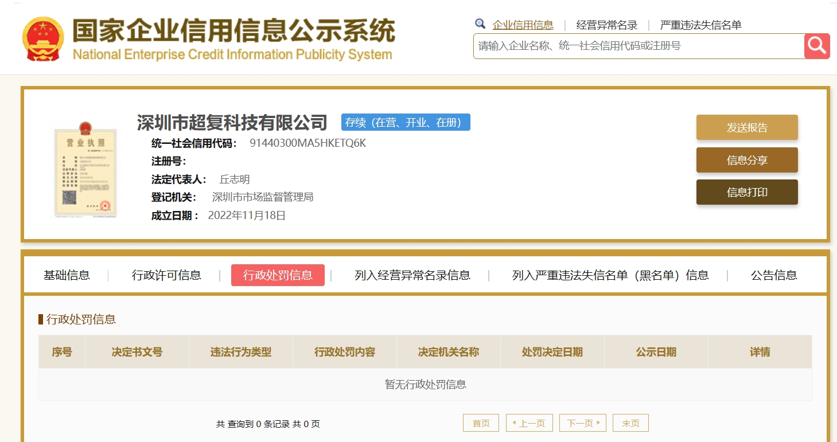The width and height of the screenshot is (837, 442).
Task: Open the business license thumbnail image
Action: click(85, 170)
